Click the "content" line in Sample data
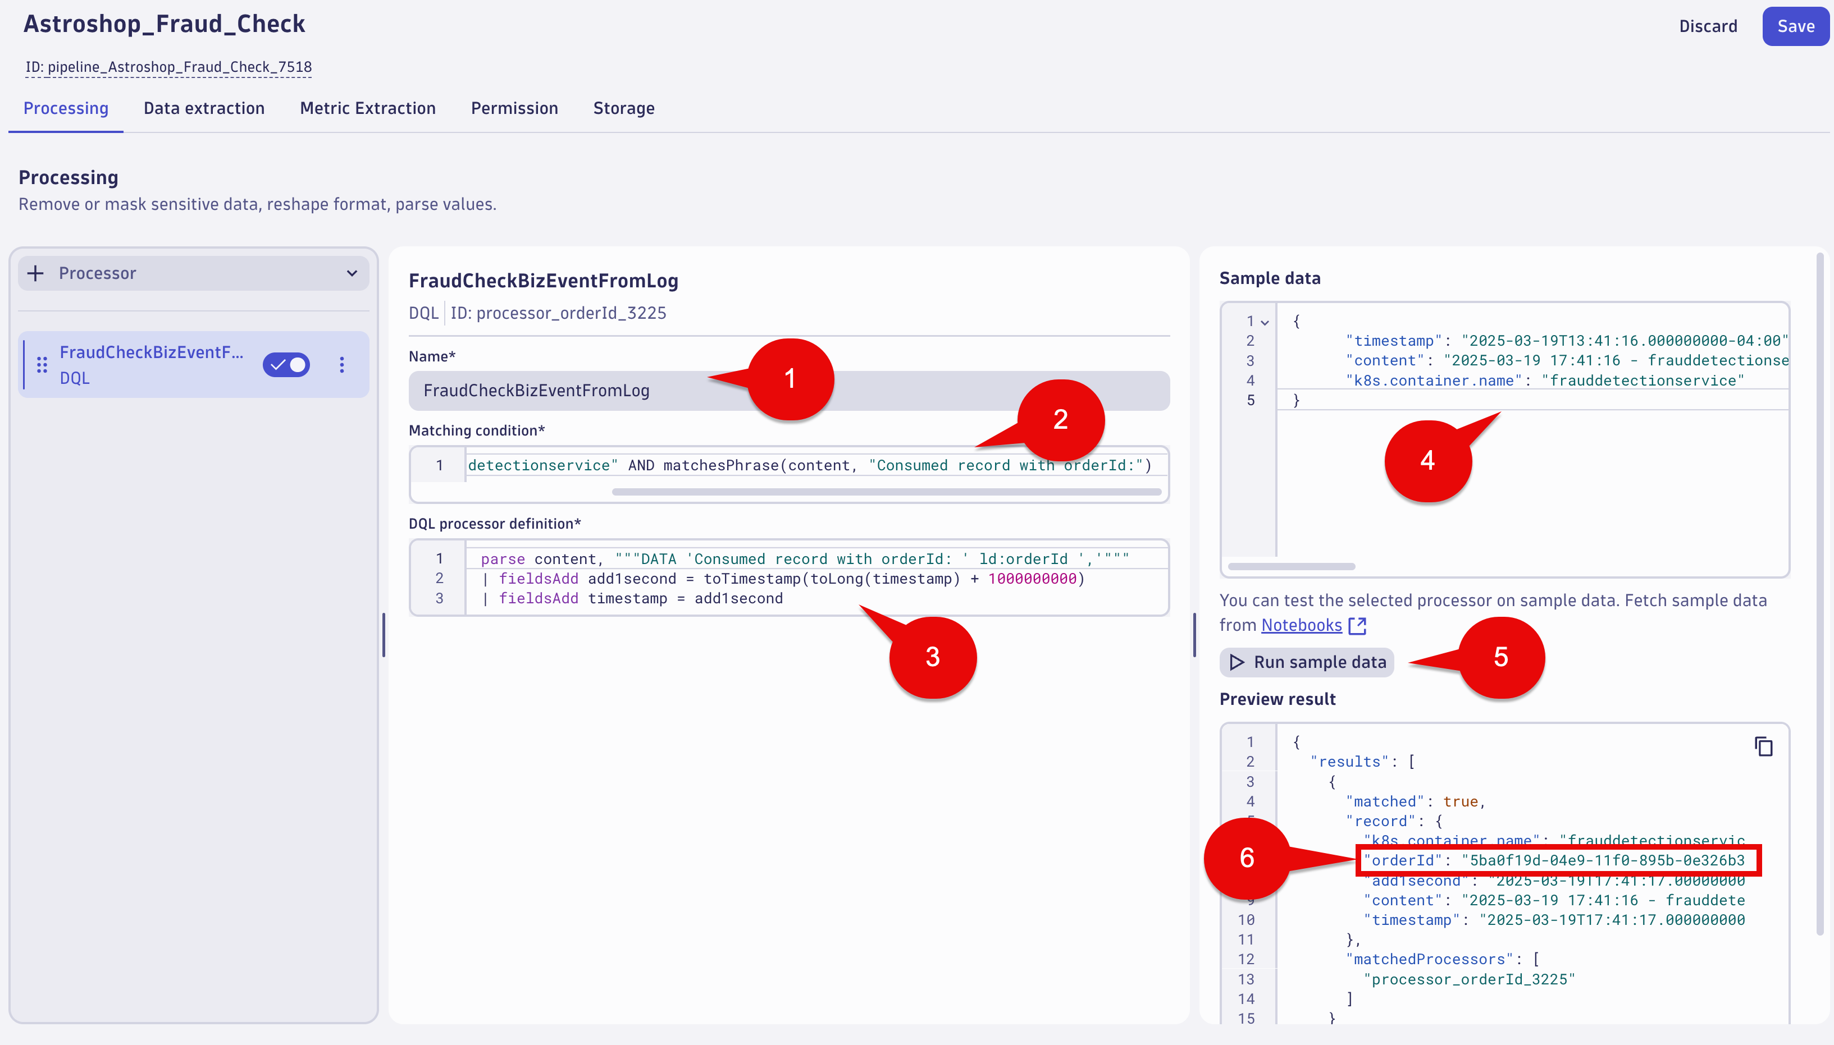This screenshot has height=1045, width=1834. click(1568, 360)
